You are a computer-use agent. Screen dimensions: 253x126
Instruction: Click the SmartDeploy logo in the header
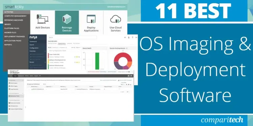pyautogui.click(x=15, y=7)
